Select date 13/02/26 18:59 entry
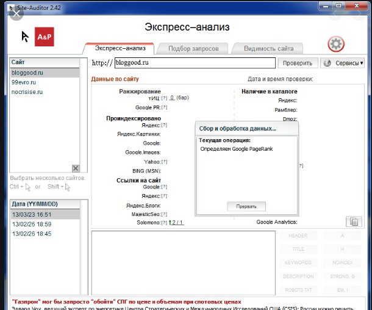 pyautogui.click(x=45, y=224)
